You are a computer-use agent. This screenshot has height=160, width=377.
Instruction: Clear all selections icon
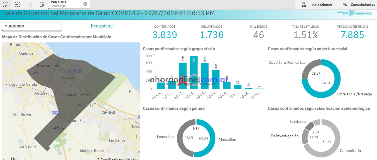[x=42, y=4]
